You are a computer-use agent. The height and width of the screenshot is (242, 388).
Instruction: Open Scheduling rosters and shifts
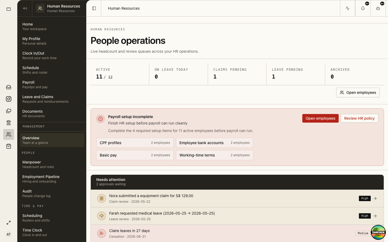coord(52,218)
